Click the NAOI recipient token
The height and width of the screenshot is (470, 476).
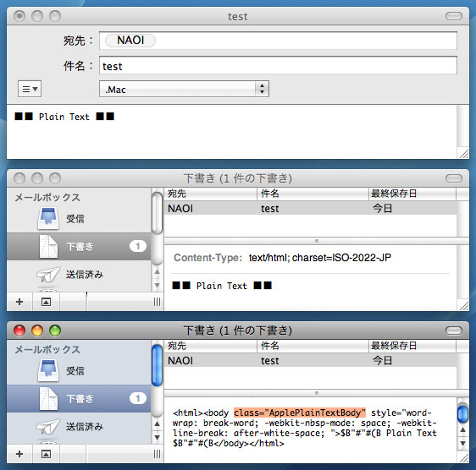click(130, 41)
